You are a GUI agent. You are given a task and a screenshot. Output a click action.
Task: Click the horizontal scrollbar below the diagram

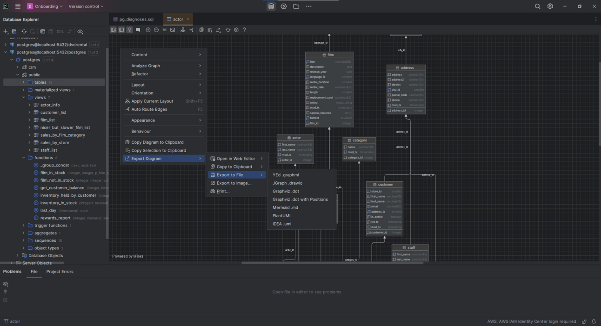click(332, 263)
